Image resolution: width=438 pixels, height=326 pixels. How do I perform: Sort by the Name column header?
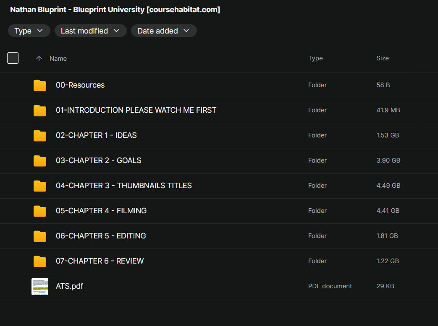click(58, 59)
